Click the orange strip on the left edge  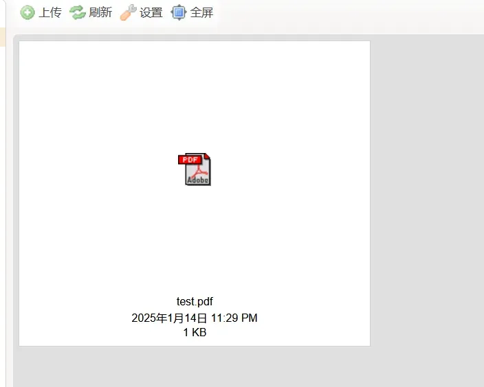(3, 37)
